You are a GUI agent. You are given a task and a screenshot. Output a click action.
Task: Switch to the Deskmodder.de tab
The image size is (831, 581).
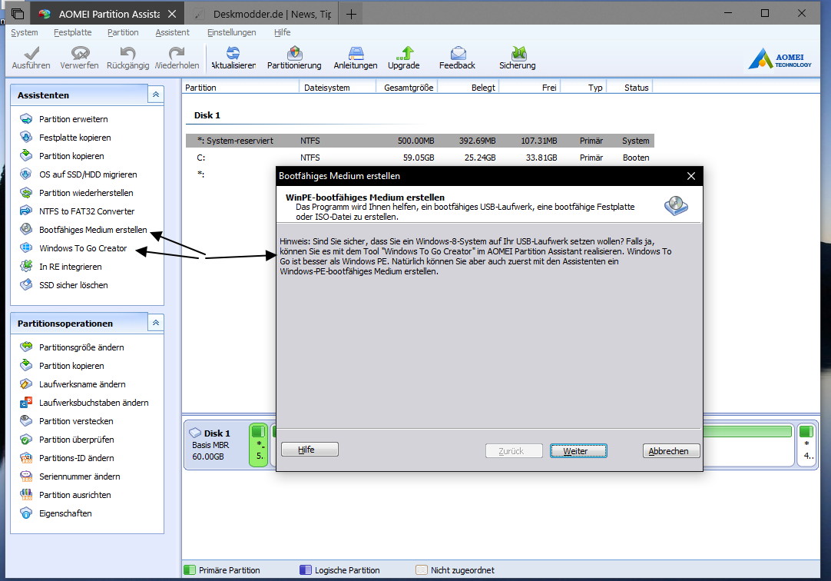coord(263,15)
